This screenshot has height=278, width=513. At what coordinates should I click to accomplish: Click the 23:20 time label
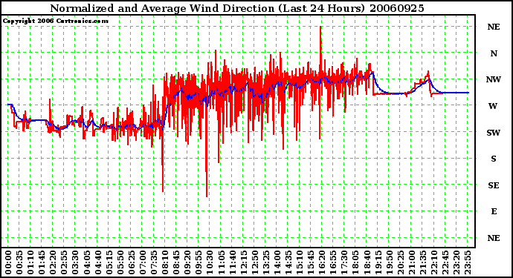pyautogui.click(x=456, y=262)
